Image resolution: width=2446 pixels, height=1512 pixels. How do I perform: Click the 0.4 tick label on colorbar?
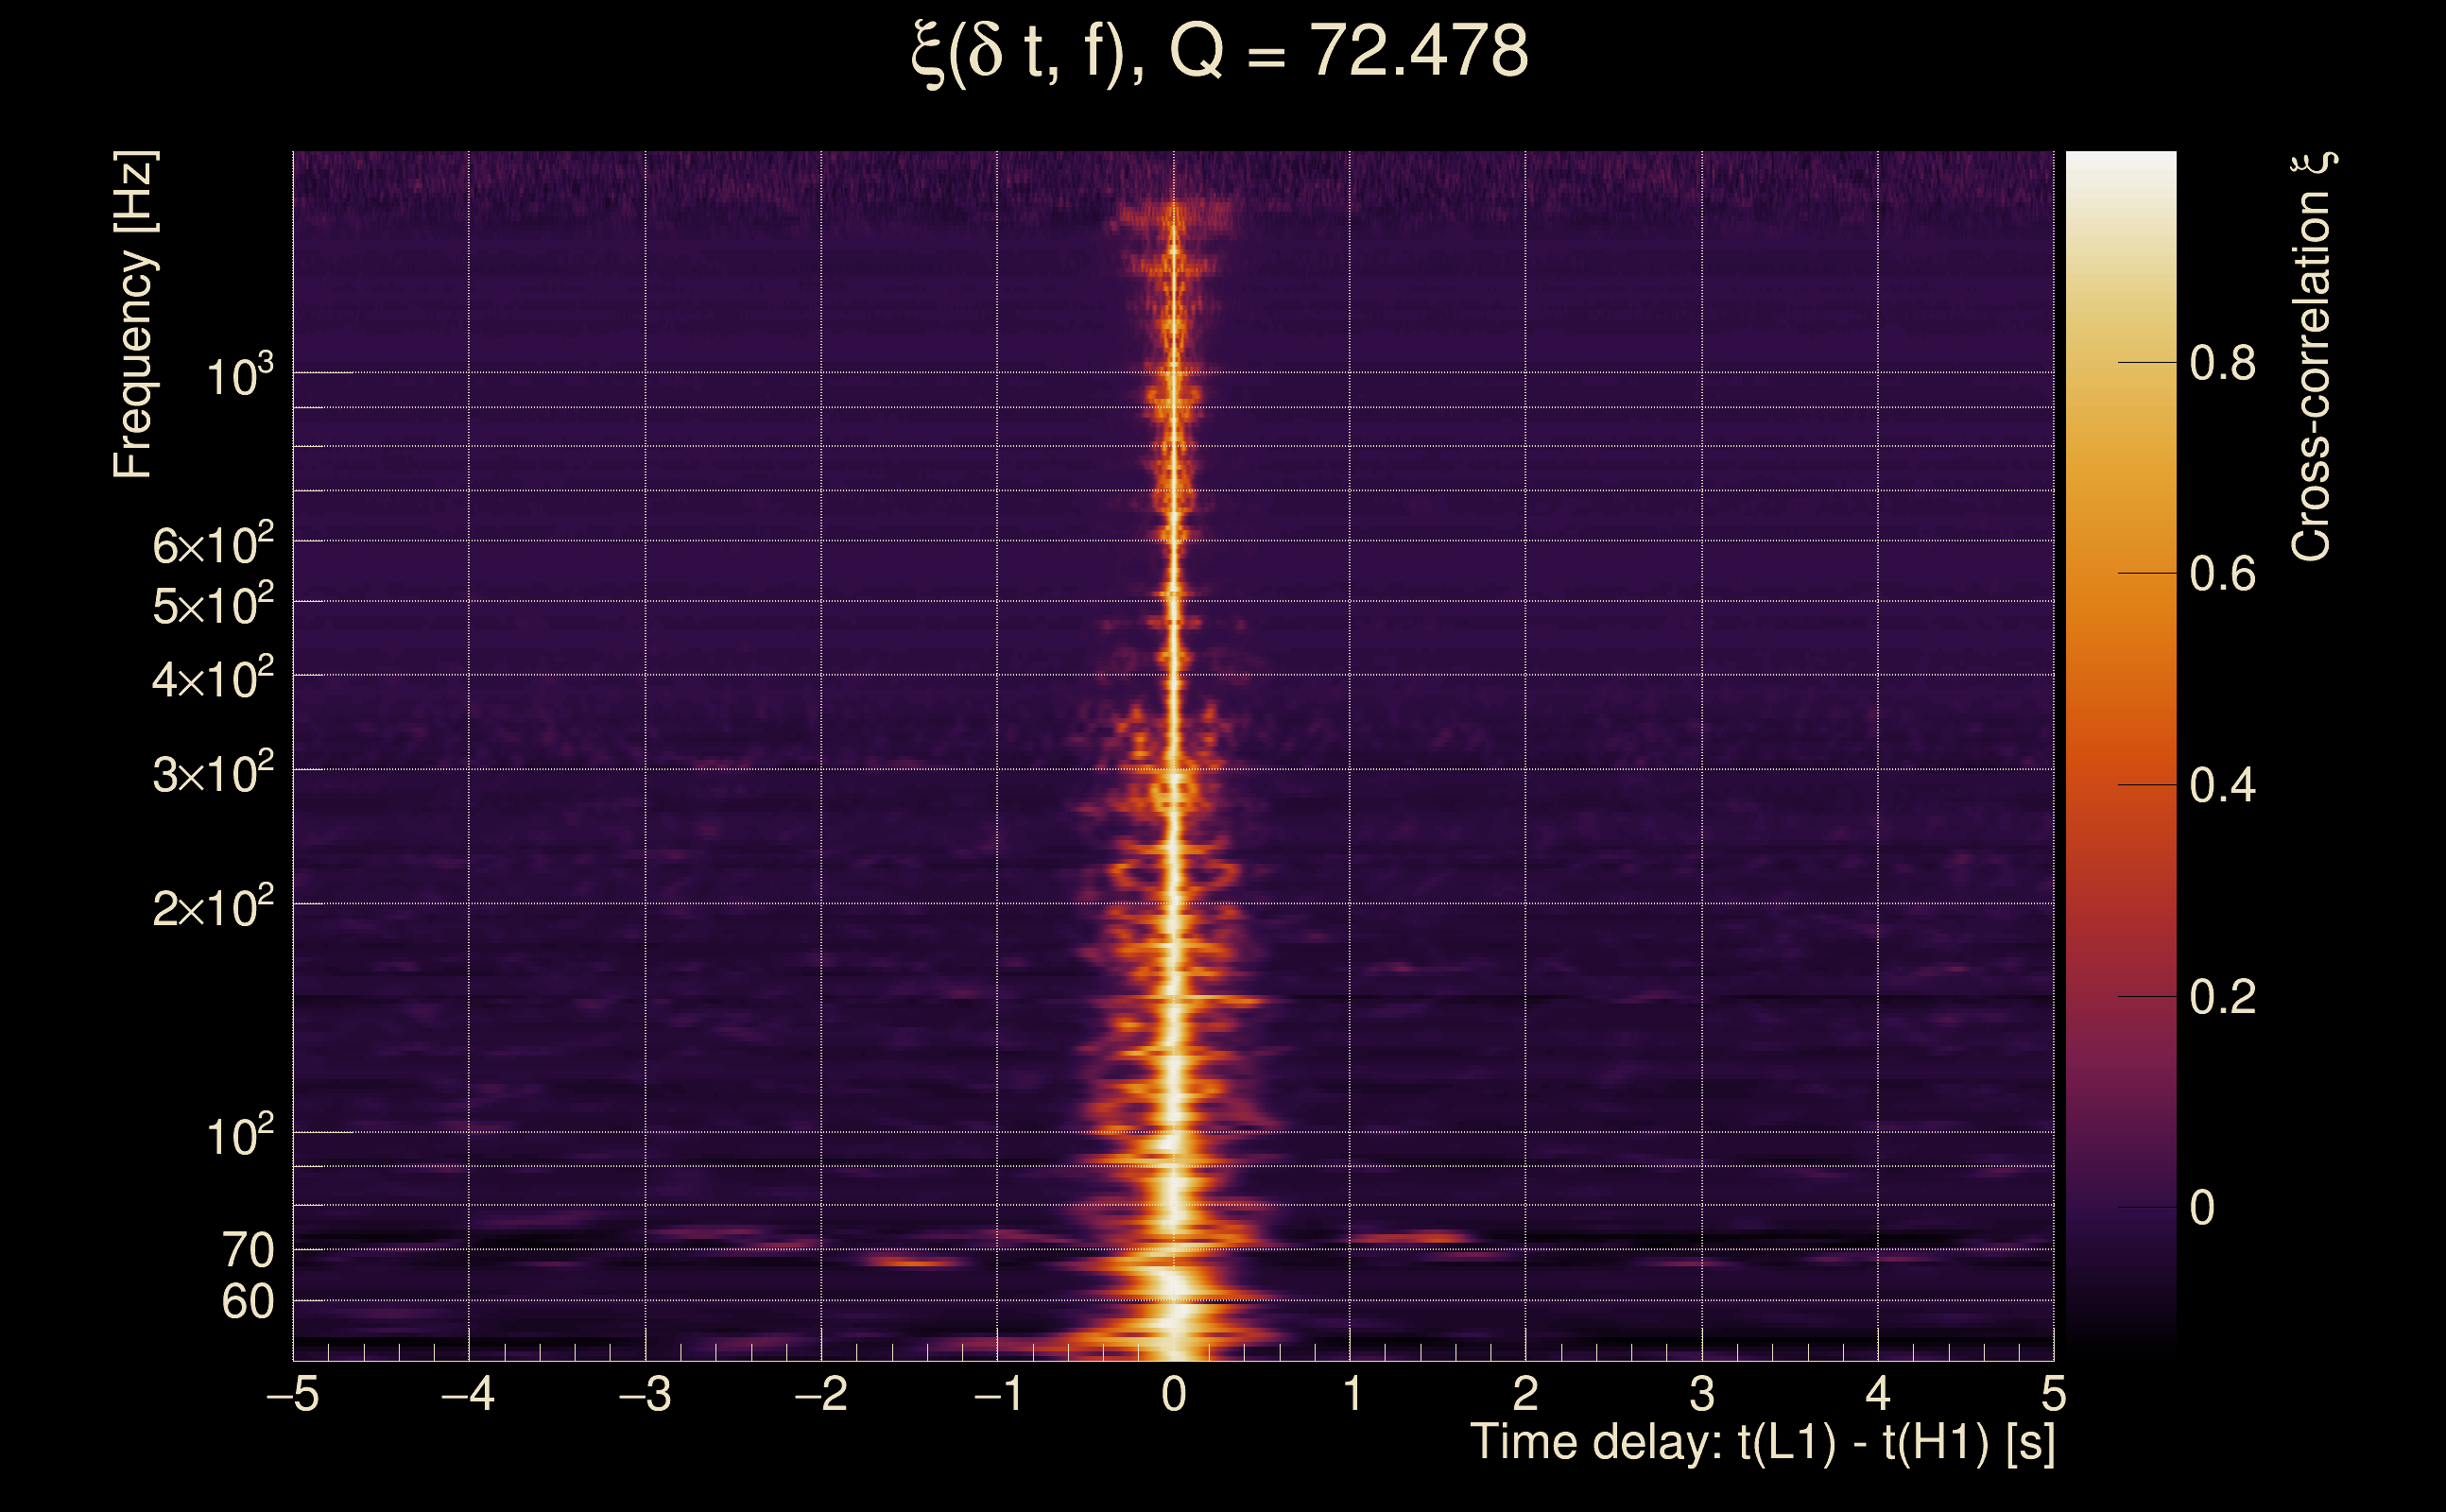[x=2222, y=786]
